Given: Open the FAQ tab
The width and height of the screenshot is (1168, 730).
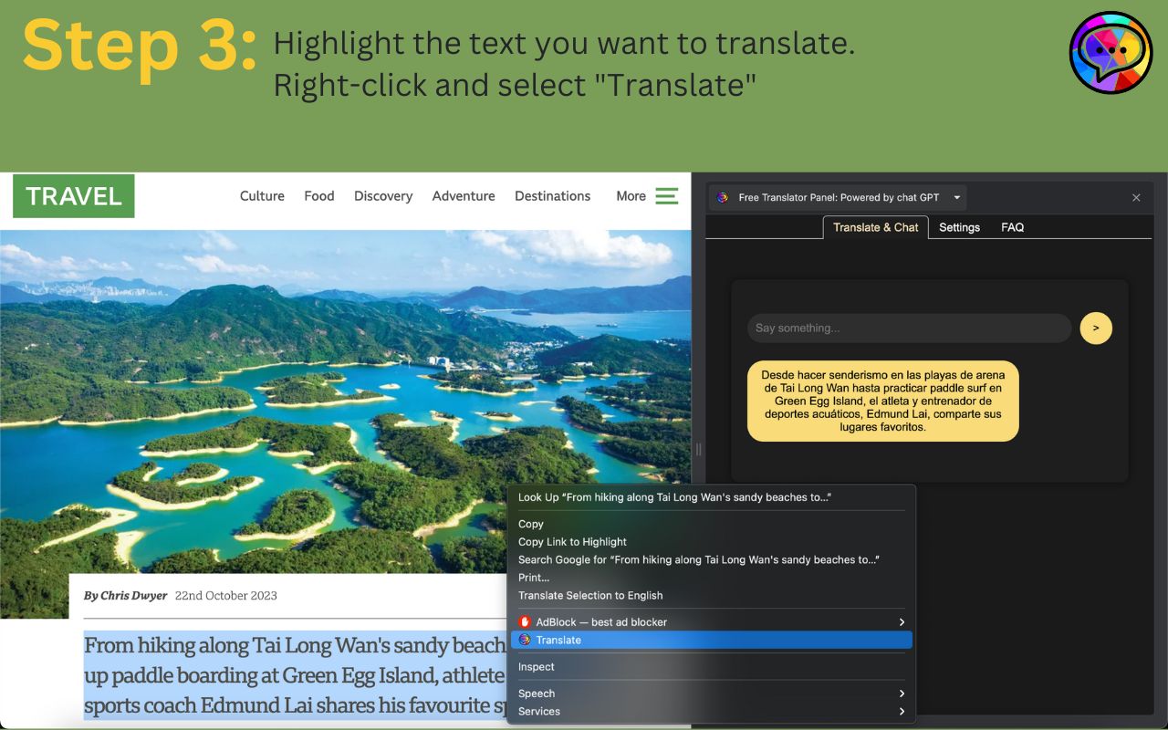Looking at the screenshot, I should (x=1012, y=227).
